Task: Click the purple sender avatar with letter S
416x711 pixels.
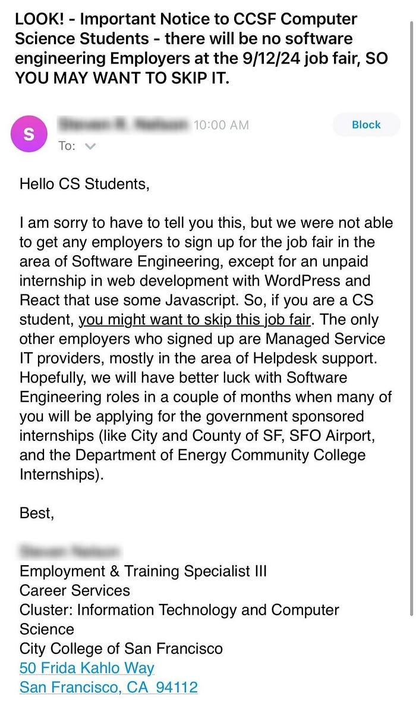Action: tap(29, 134)
